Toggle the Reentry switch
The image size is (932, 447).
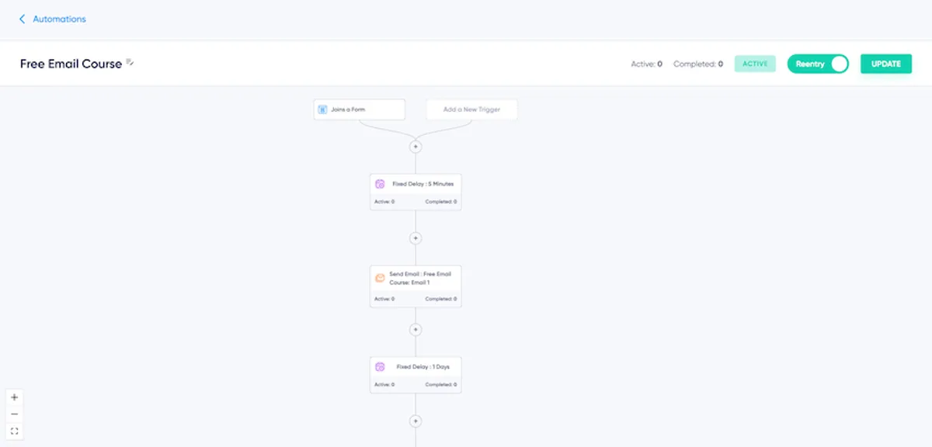coord(818,64)
